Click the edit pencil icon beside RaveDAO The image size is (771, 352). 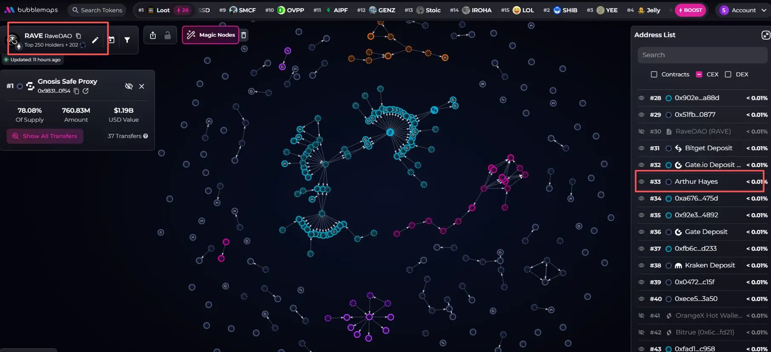[x=95, y=40]
